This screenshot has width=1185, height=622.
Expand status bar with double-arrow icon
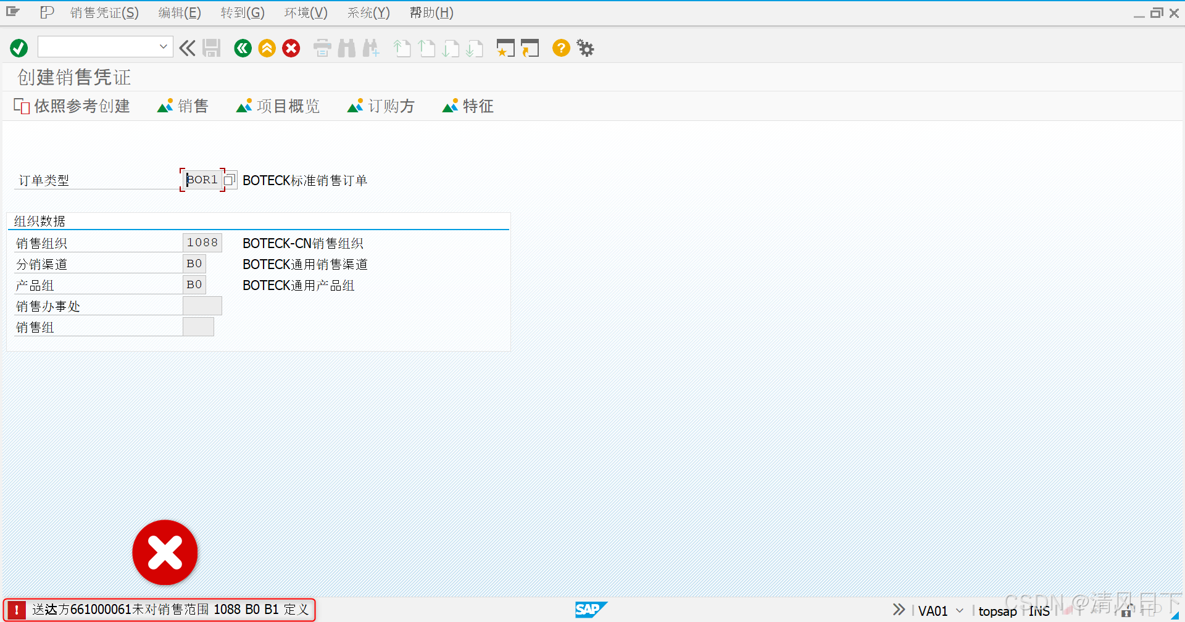tap(899, 610)
